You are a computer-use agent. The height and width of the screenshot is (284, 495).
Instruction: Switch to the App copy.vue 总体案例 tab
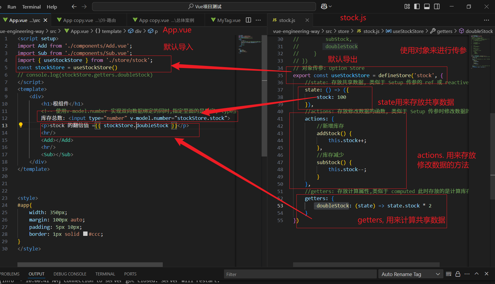pos(165,20)
